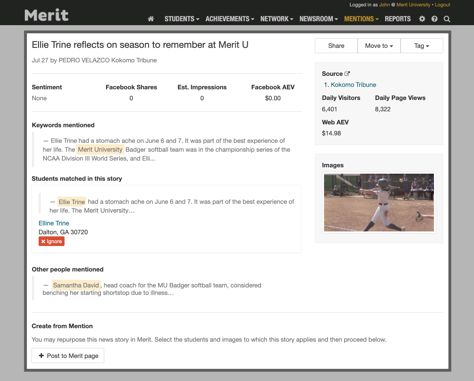This screenshot has width=474, height=381.
Task: Open the Newsroom dropdown
Action: [318, 19]
